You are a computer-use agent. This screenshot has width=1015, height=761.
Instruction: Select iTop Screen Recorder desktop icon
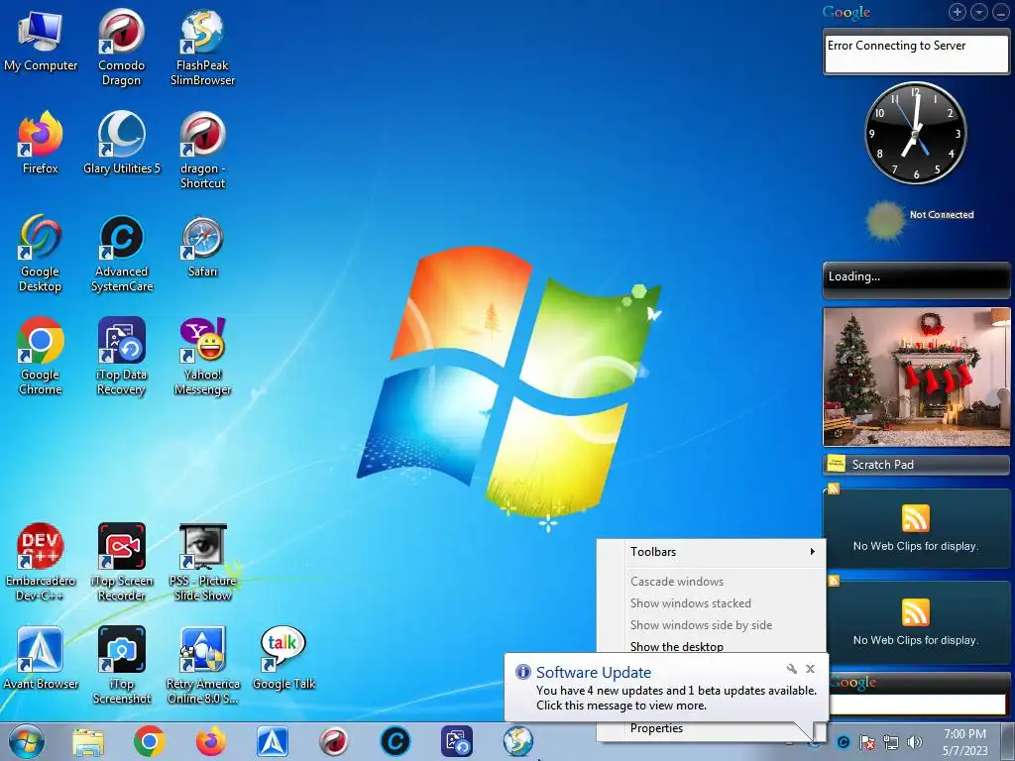(121, 562)
